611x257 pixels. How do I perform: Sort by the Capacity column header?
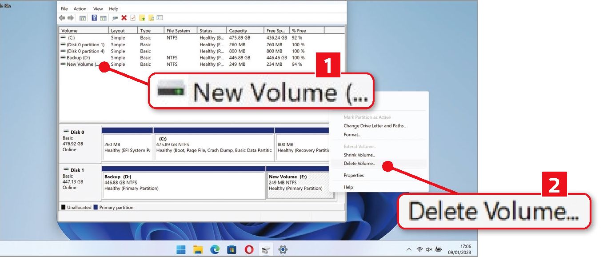[246, 31]
